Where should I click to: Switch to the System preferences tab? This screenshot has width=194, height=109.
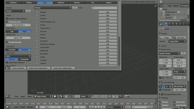(x=109, y=2)
